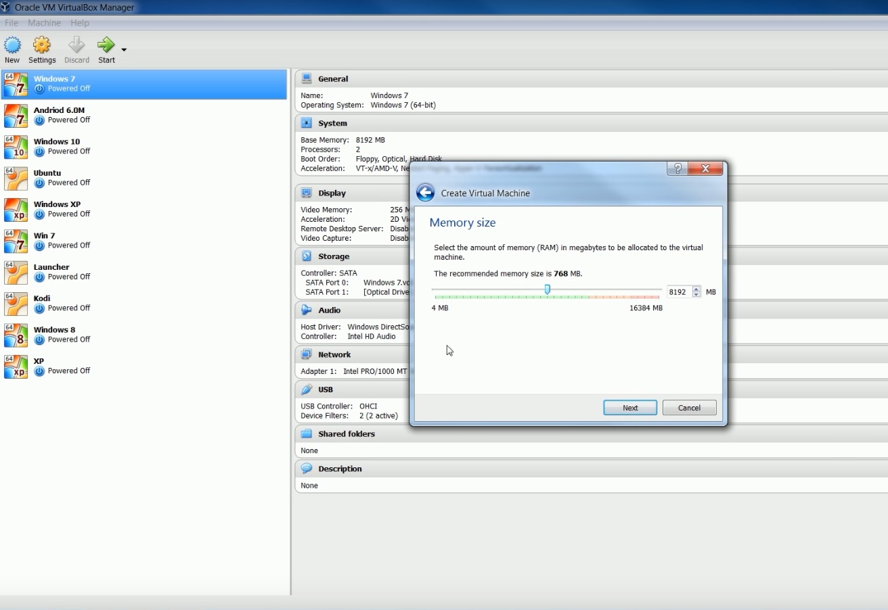Click the Description section speech bubble icon
888x610 pixels.
(x=307, y=469)
